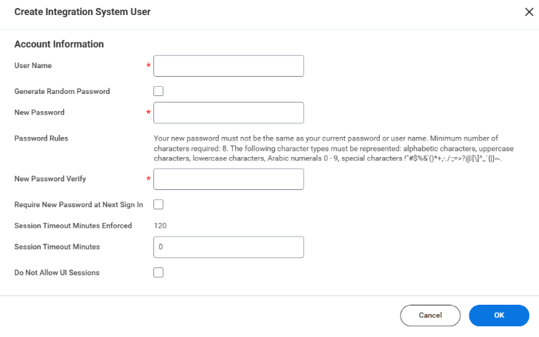Confirm with the blue OK button
The image size is (539, 337).
[499, 315]
